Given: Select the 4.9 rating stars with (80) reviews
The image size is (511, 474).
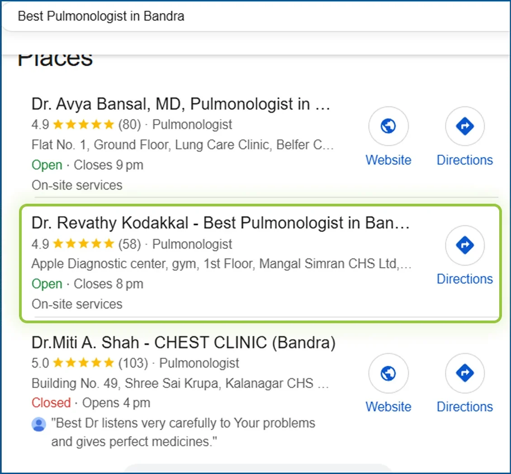Looking at the screenshot, I should (x=83, y=124).
